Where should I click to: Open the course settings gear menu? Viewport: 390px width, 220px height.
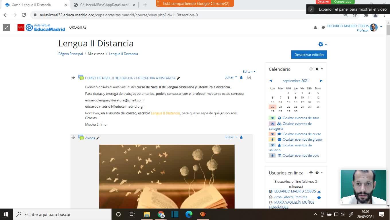pyautogui.click(x=322, y=44)
